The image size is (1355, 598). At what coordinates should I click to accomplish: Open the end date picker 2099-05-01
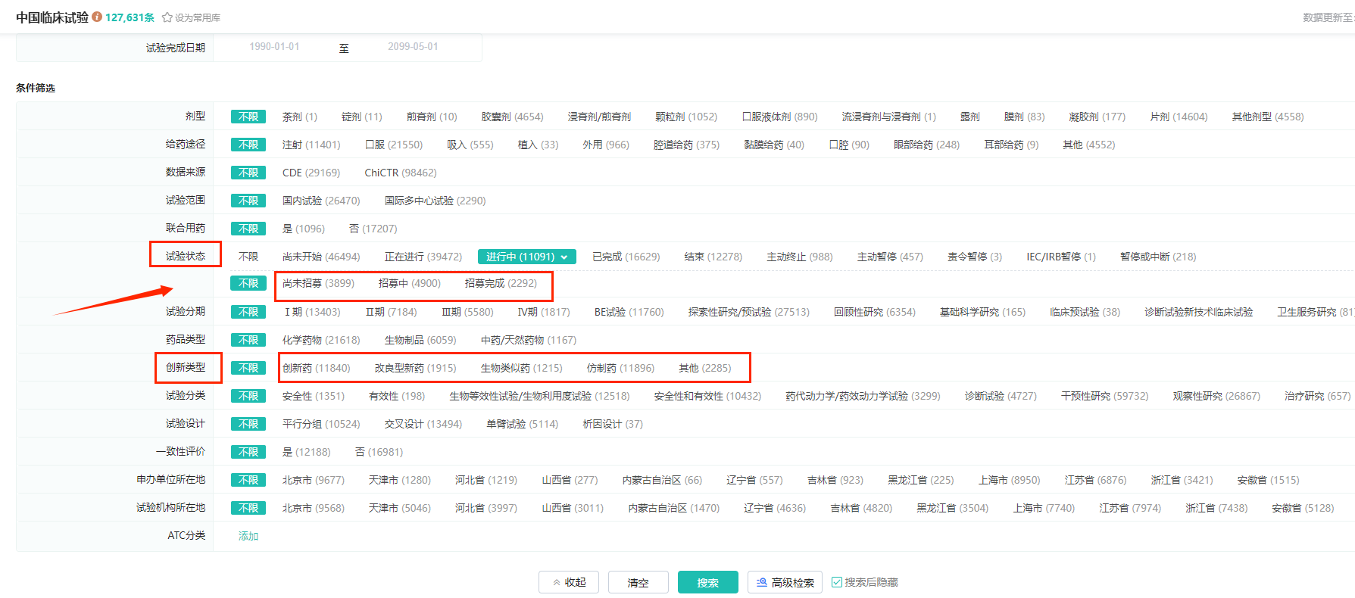(413, 47)
